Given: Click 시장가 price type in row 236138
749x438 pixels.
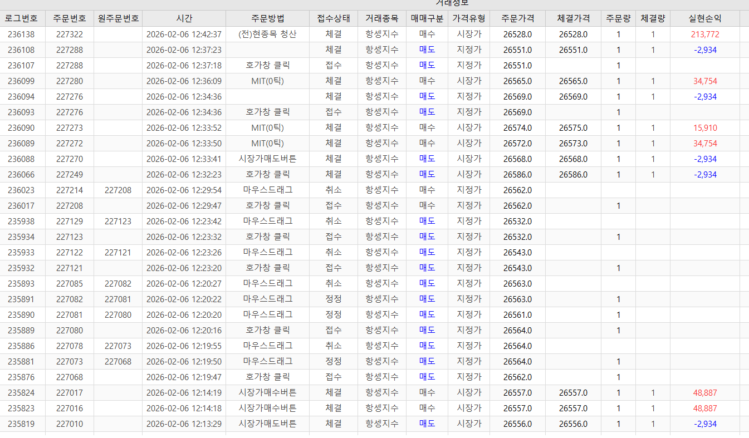Looking at the screenshot, I should tap(469, 34).
